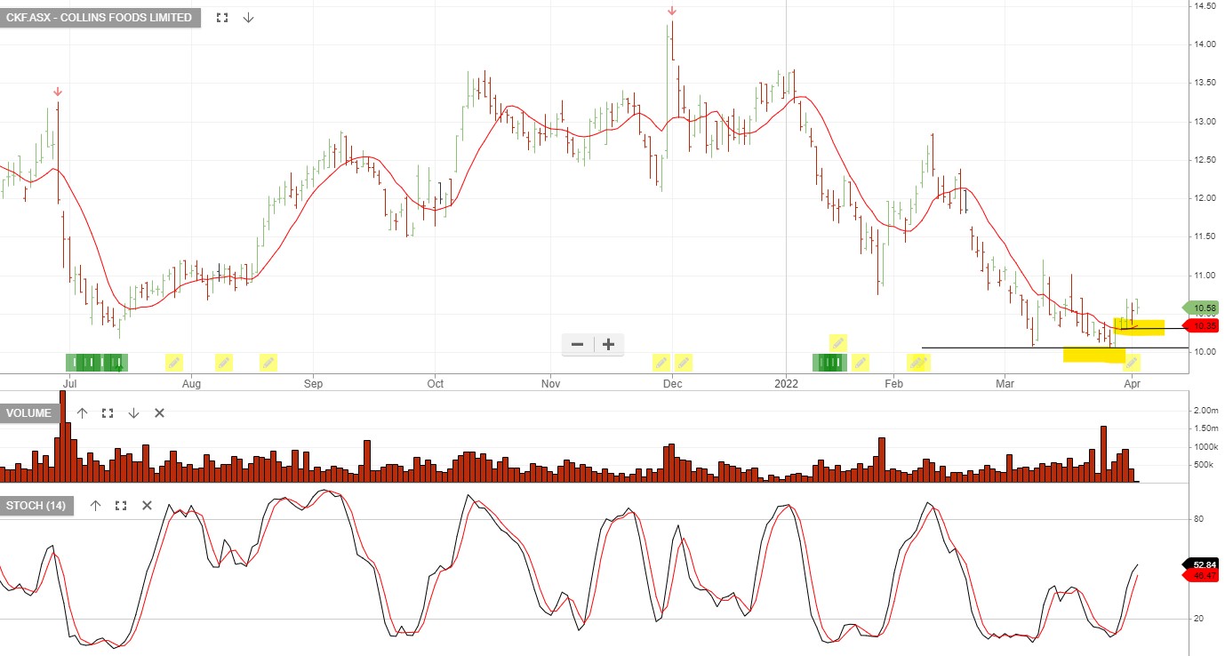Close the VOLUME indicator panel

pos(158,412)
